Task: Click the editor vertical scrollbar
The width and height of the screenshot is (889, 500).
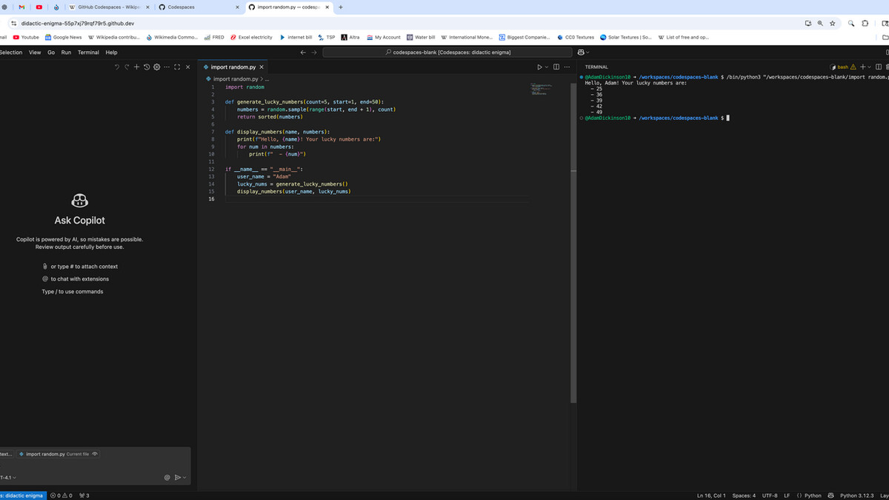Action: click(x=573, y=242)
